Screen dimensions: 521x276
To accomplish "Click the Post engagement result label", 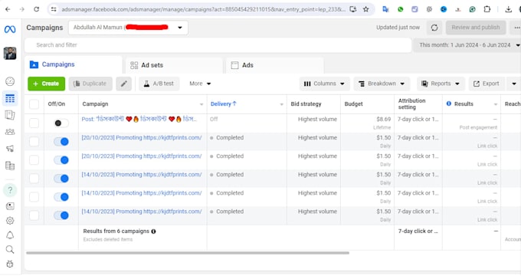I will (x=478, y=127).
